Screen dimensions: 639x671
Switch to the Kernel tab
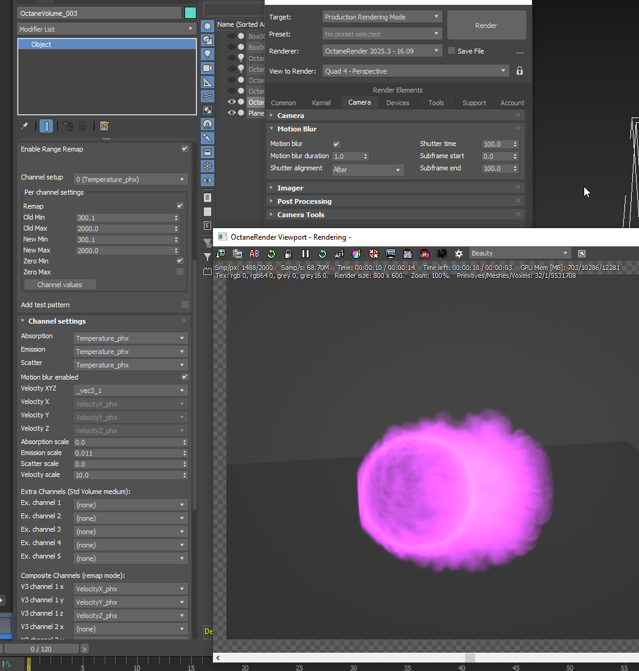tap(321, 103)
